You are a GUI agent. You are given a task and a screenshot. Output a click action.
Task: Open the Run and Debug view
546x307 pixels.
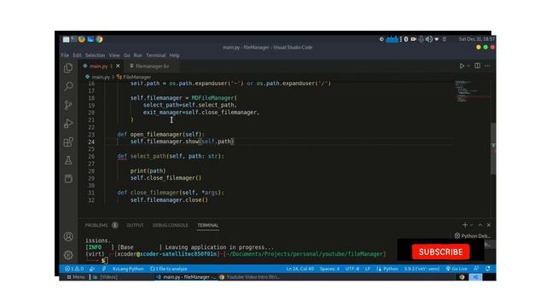click(68, 123)
